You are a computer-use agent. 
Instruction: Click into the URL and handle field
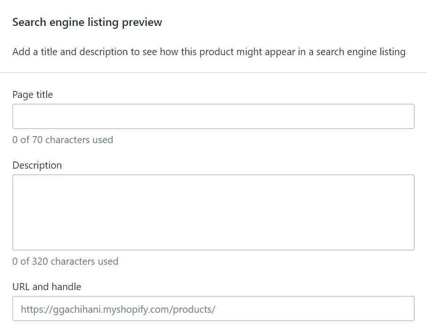point(311,309)
